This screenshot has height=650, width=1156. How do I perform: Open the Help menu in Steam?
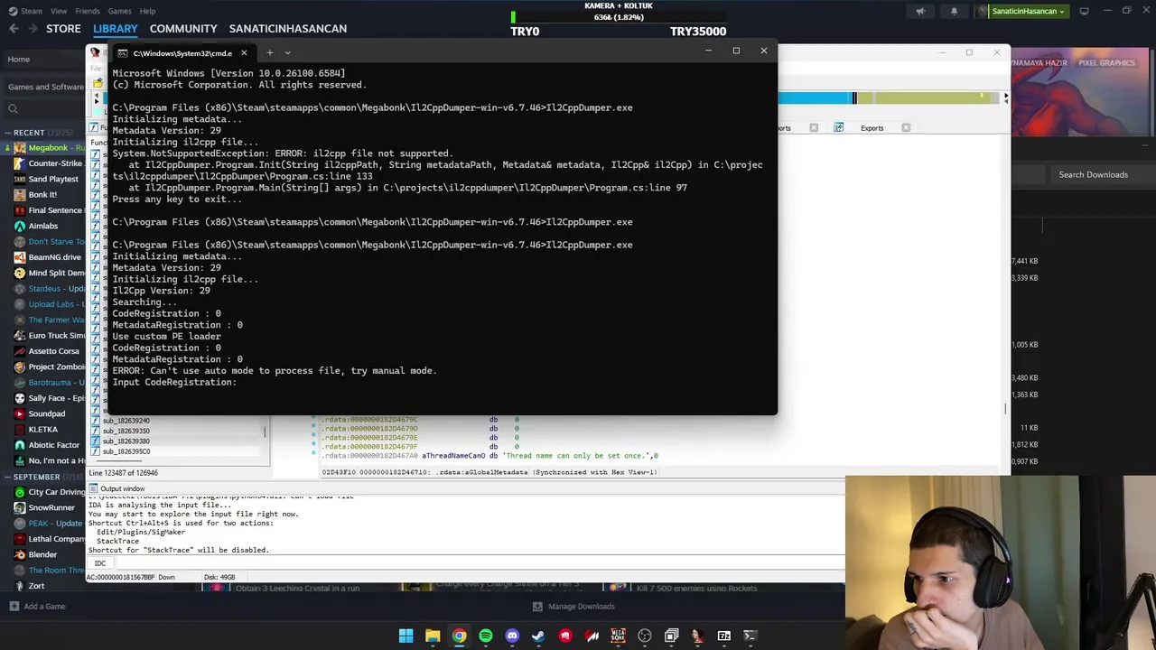point(147,11)
